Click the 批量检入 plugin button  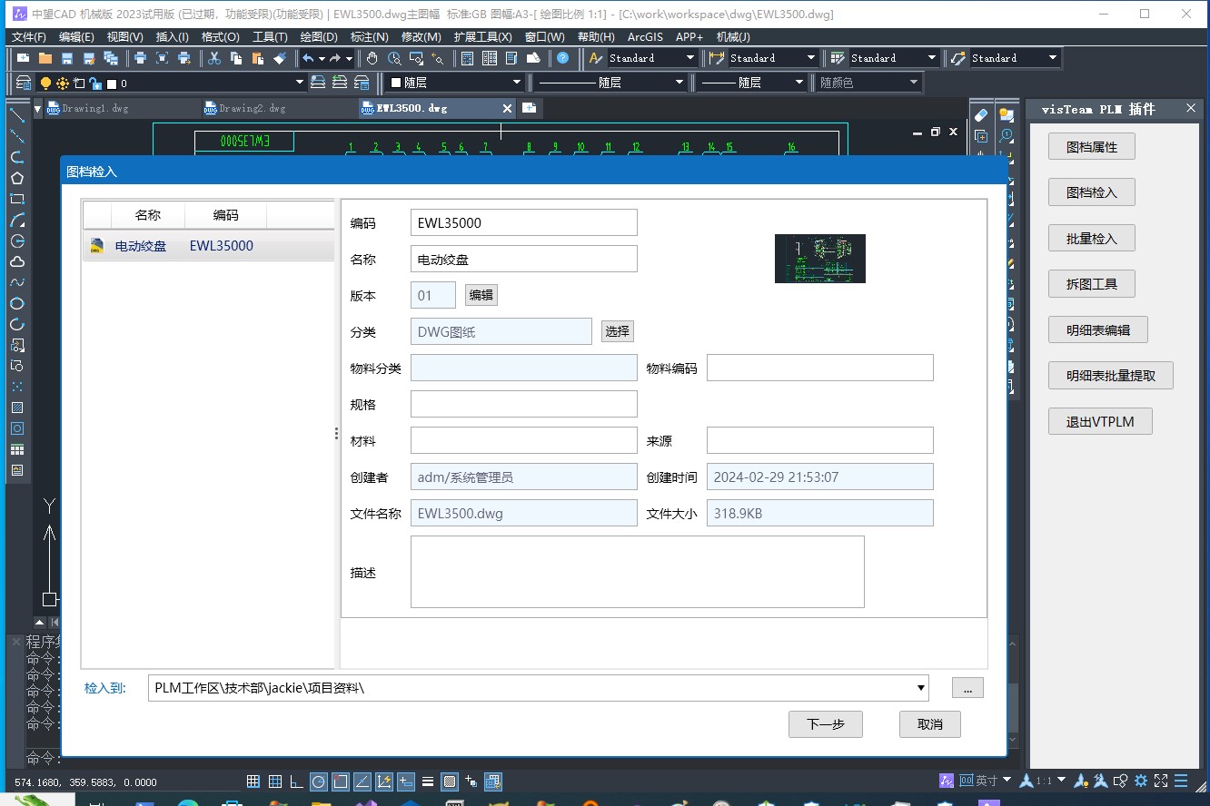coord(1091,239)
